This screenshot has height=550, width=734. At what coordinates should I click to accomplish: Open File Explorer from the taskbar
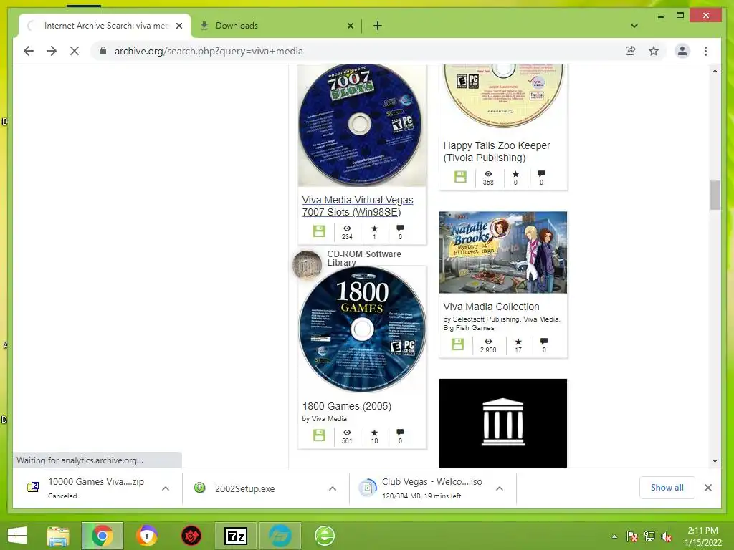(x=58, y=536)
